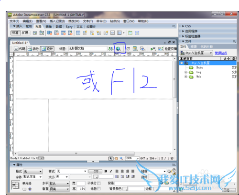The width and height of the screenshot is (239, 195).
Task: Open the 站点(S) menu
Action: (115, 21)
